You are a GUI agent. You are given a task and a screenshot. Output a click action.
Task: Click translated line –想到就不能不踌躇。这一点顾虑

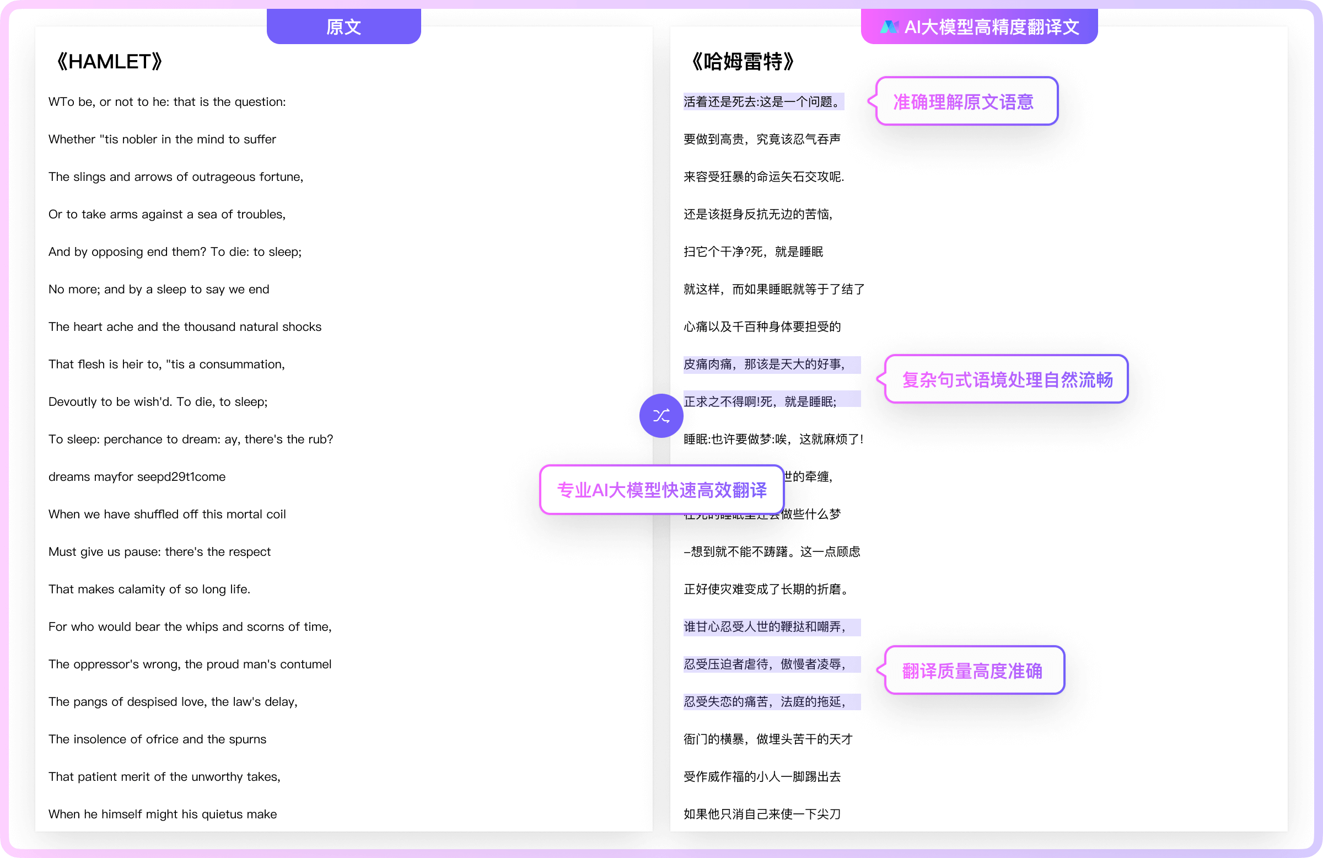(x=772, y=551)
